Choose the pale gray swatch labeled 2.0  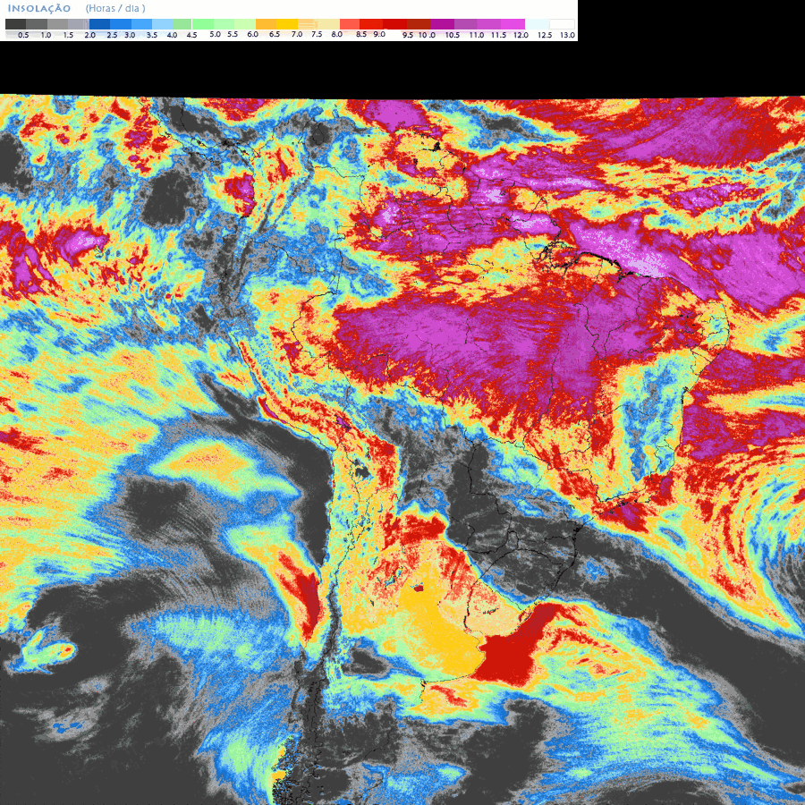(79, 24)
